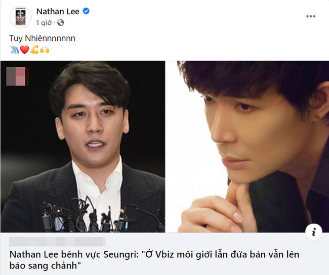
Task: Open the three-dots post options menu
Action: pyautogui.click(x=311, y=16)
